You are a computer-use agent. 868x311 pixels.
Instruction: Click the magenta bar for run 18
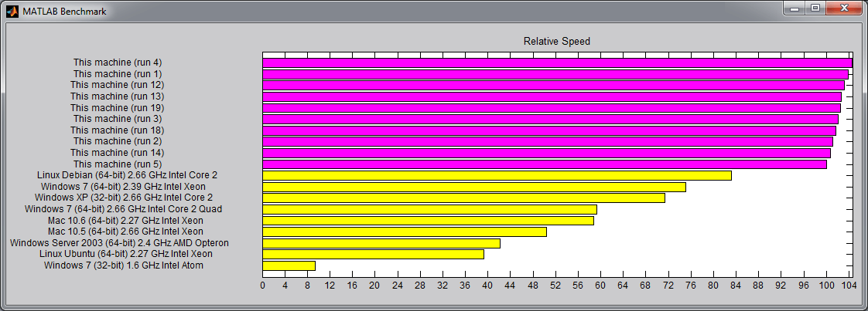(549, 130)
